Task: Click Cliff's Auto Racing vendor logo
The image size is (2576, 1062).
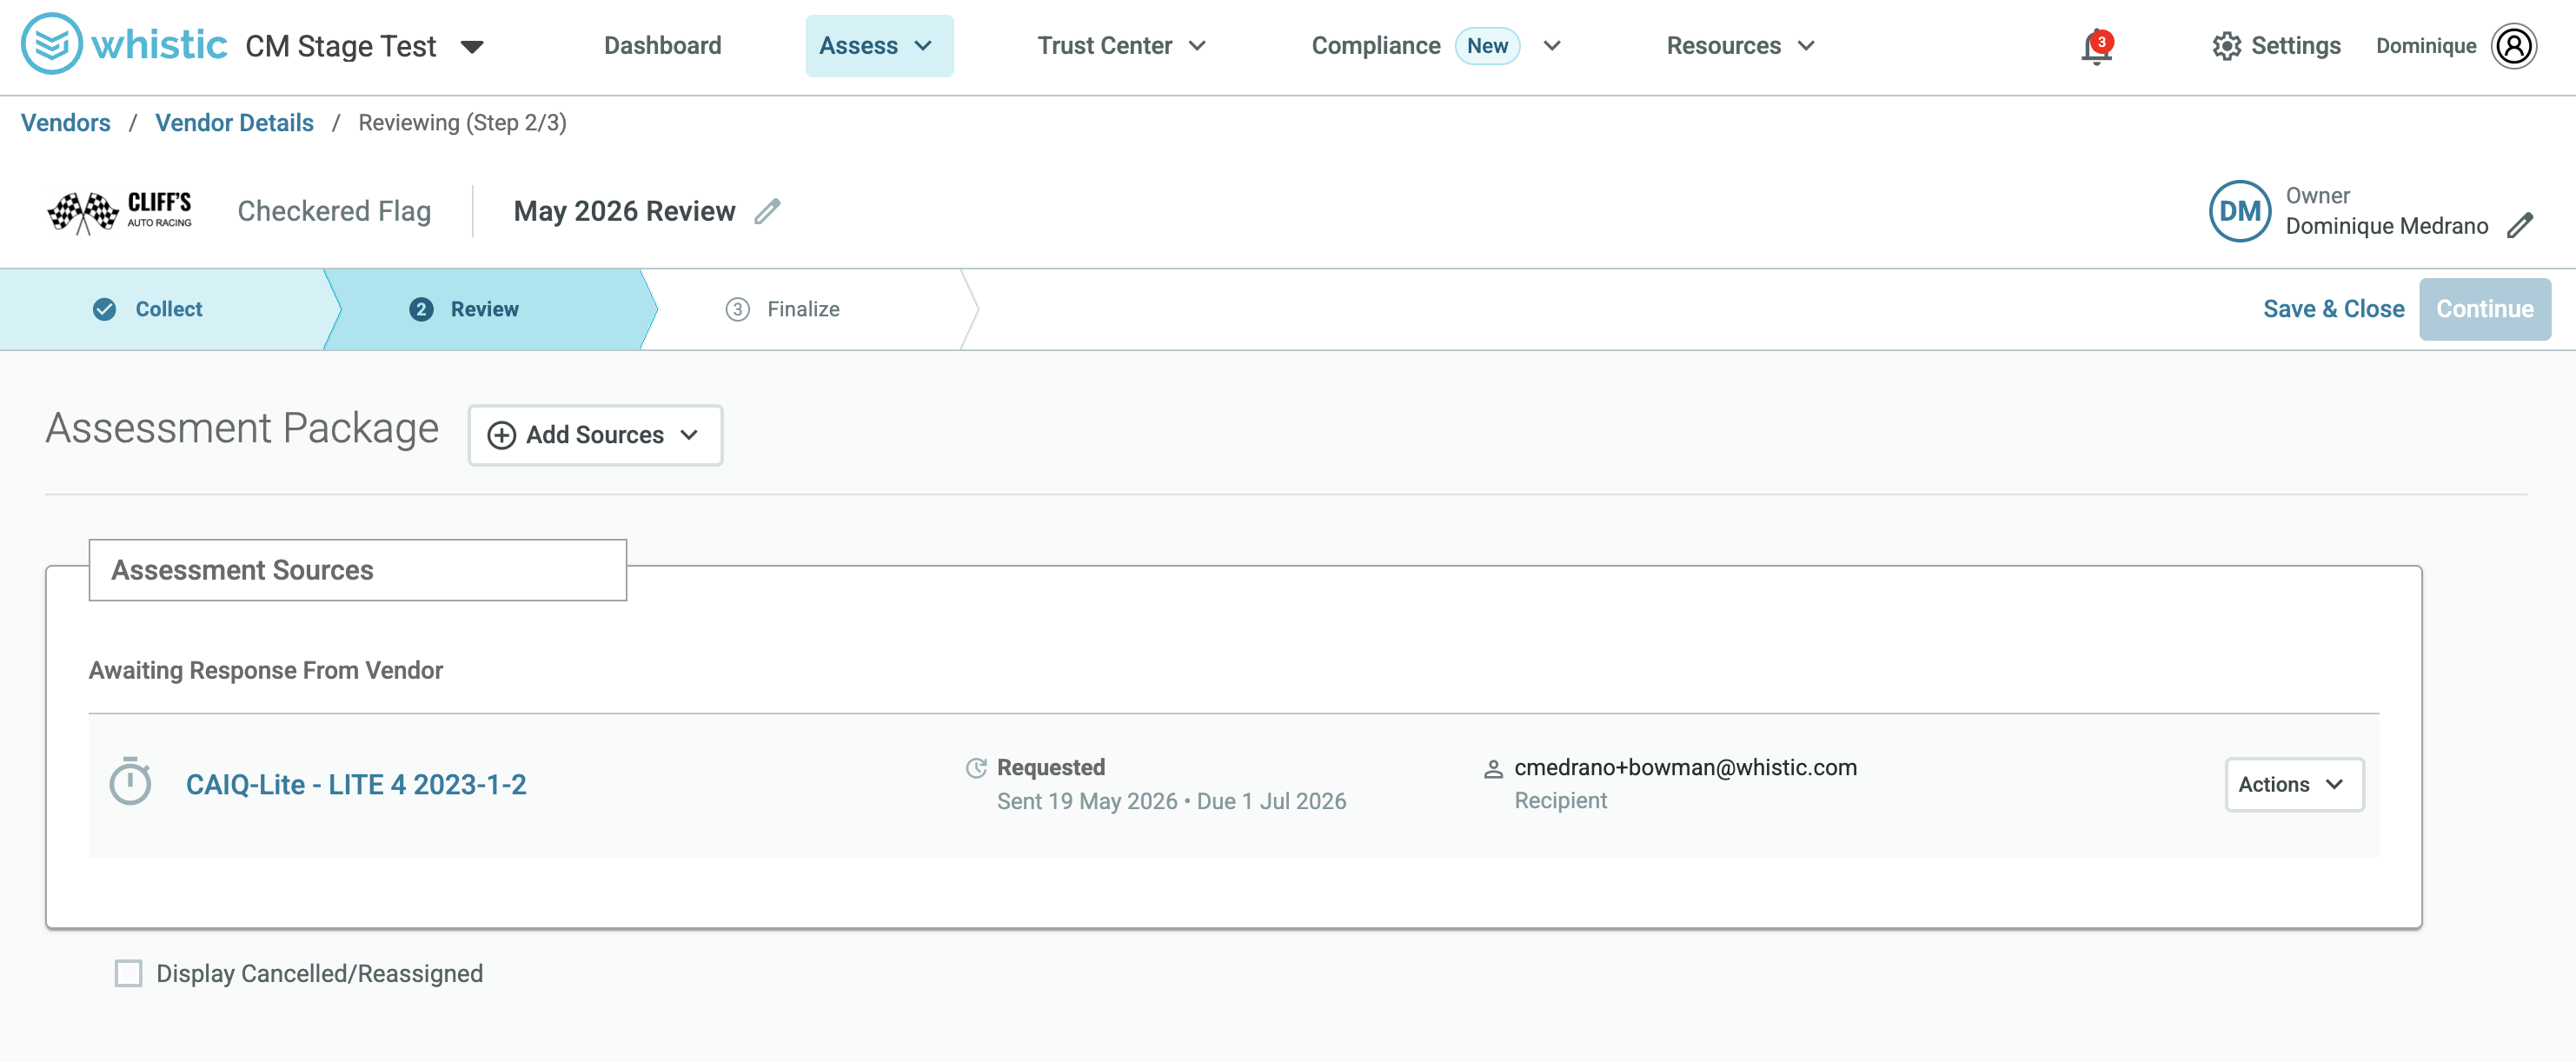Action: 120,211
